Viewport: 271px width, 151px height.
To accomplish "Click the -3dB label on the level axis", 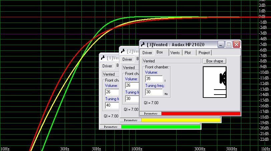I will pyautogui.click(x=263, y=33).
